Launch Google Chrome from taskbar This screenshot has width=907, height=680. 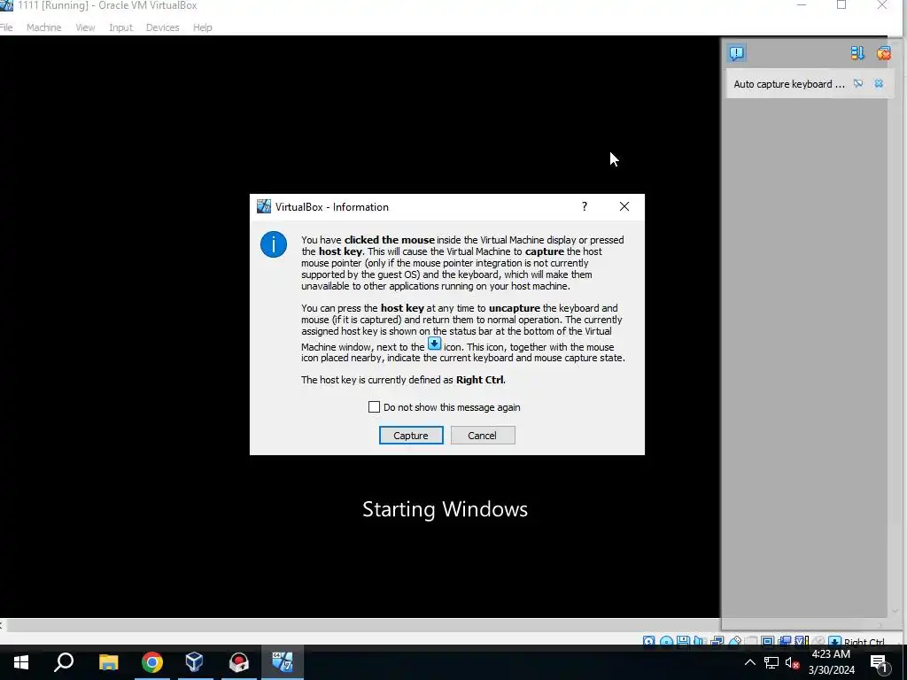click(151, 662)
